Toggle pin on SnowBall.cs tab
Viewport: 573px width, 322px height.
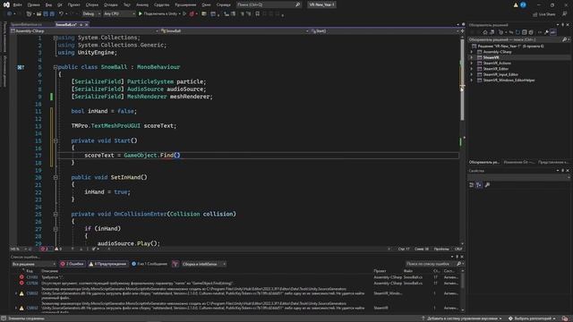point(81,24)
